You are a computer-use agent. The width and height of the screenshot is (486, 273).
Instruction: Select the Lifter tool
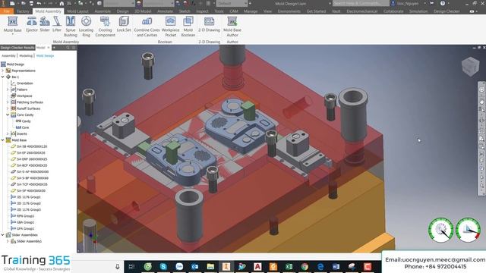pos(57,24)
